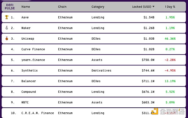Screen dimensions: 188x118
Task: Open the C.R.E.A.M. Finance entry
Action: [x=38, y=113]
